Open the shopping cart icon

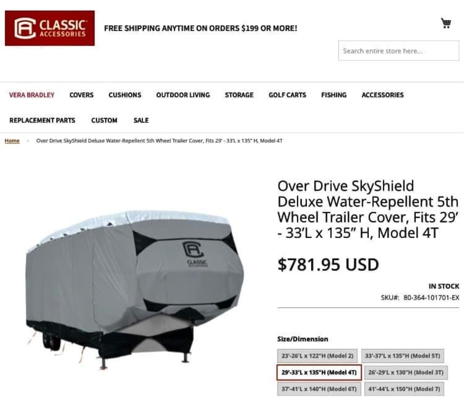pyautogui.click(x=446, y=23)
